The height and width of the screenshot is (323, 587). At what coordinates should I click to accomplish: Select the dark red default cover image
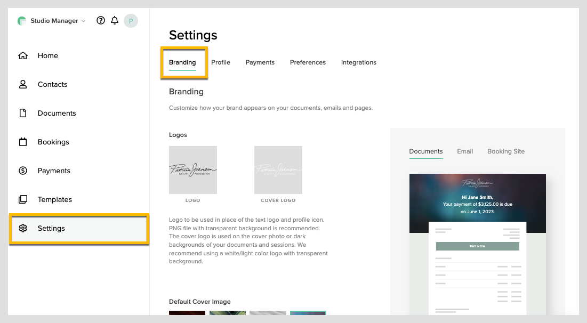point(187,313)
